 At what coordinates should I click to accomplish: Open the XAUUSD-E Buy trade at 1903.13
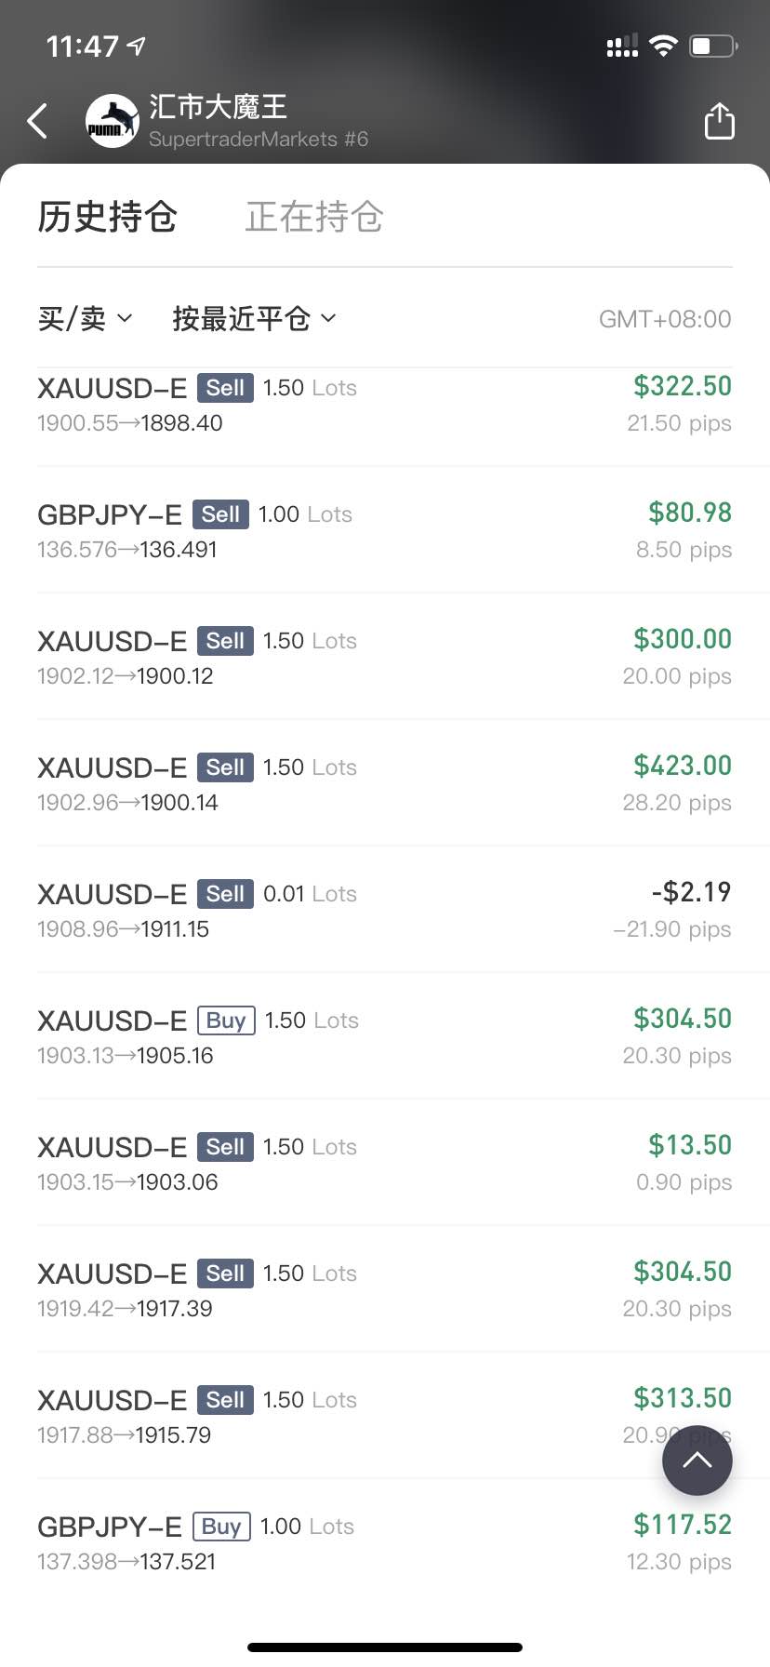point(385,1036)
